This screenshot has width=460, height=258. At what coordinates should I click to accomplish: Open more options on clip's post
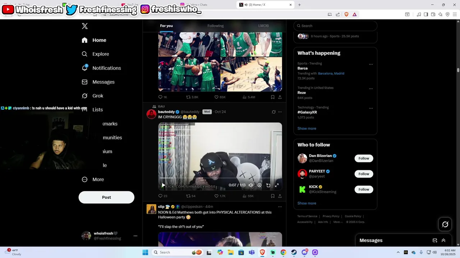(280, 207)
